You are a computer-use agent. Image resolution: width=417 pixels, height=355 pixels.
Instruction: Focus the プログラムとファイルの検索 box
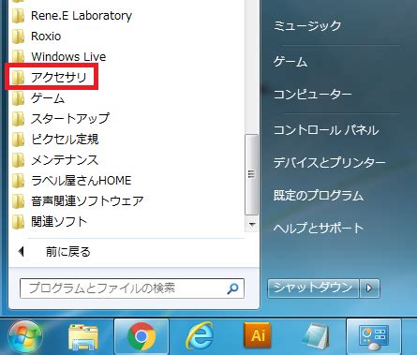[132, 288]
